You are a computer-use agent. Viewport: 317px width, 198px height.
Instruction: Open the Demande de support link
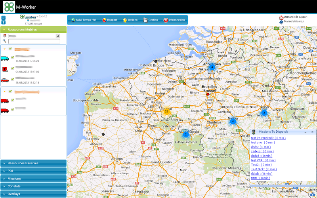[296, 17]
